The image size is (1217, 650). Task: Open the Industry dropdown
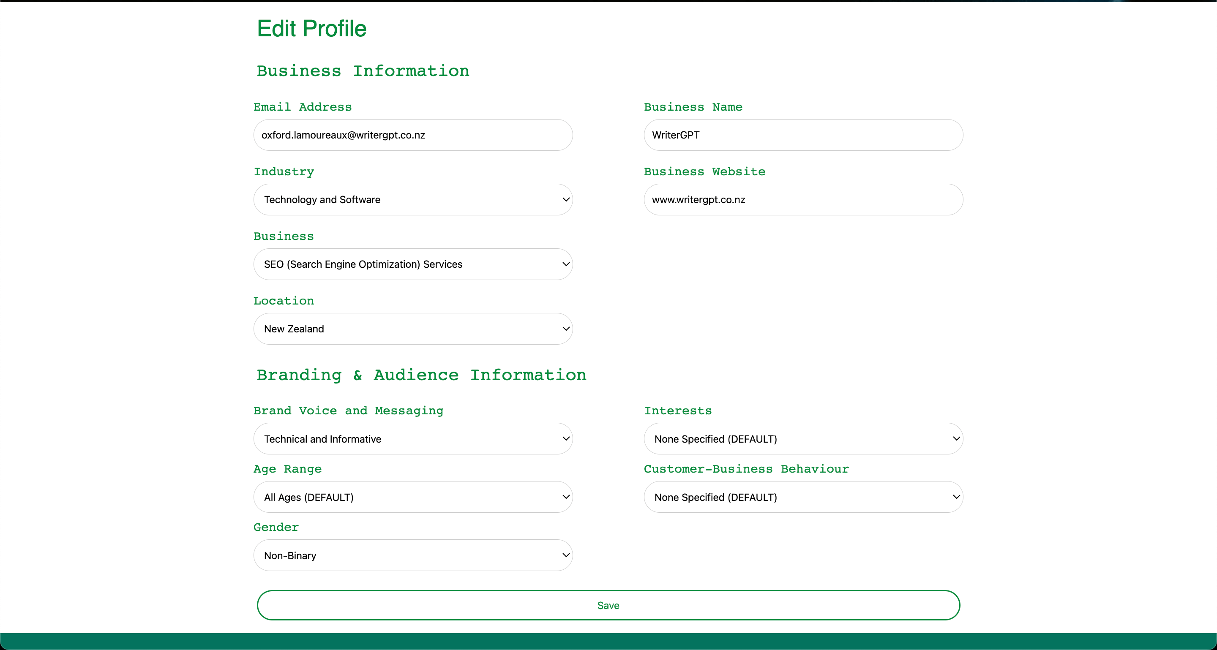[413, 200]
